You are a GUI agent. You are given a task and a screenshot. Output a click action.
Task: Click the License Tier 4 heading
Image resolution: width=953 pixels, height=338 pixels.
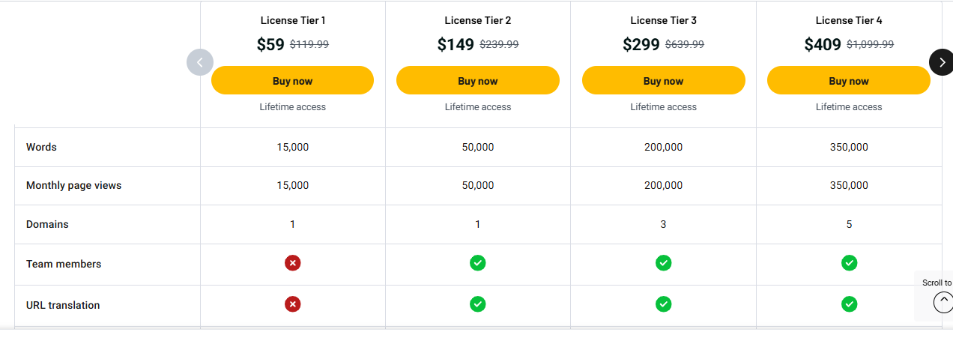pos(849,20)
